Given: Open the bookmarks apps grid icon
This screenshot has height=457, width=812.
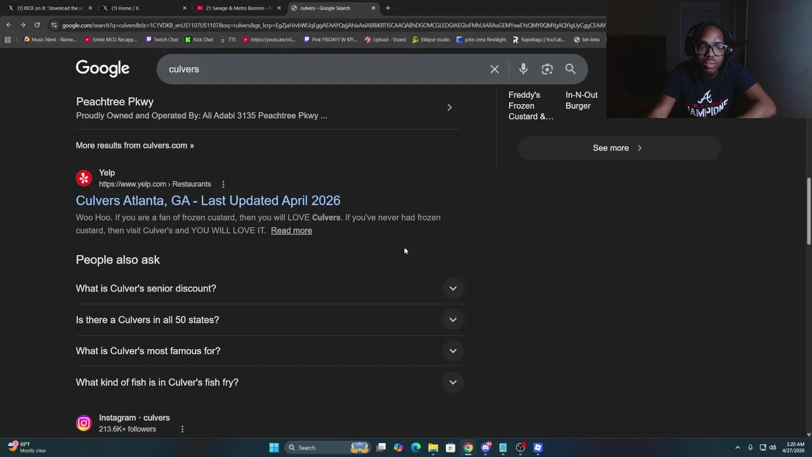Looking at the screenshot, I should pos(8,39).
